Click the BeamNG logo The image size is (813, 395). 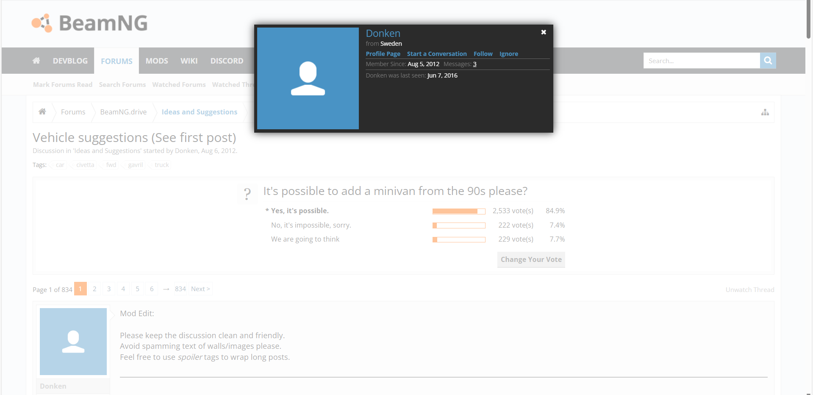[x=89, y=23]
